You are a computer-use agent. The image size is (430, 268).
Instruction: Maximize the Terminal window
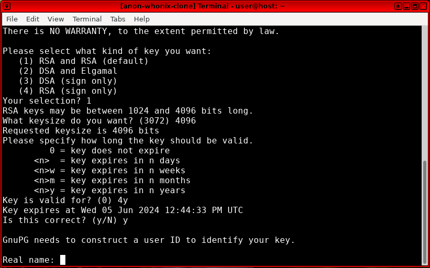[414, 6]
